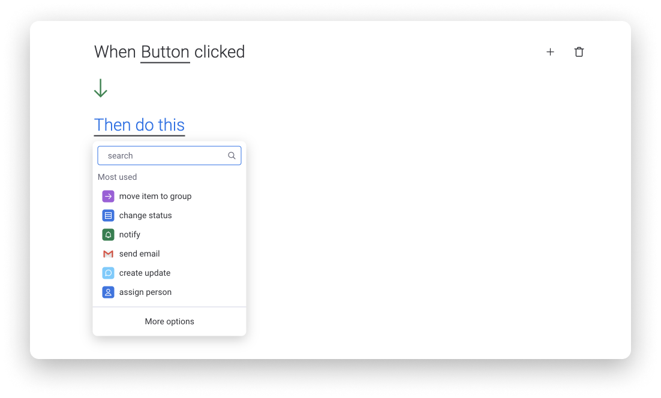Click the plus icon to add a step
The height and width of the screenshot is (398, 661).
550,52
